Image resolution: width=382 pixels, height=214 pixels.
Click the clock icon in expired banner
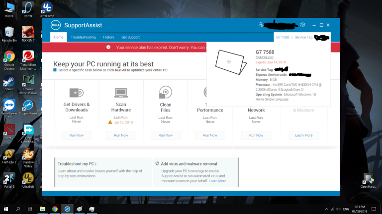[108, 47]
